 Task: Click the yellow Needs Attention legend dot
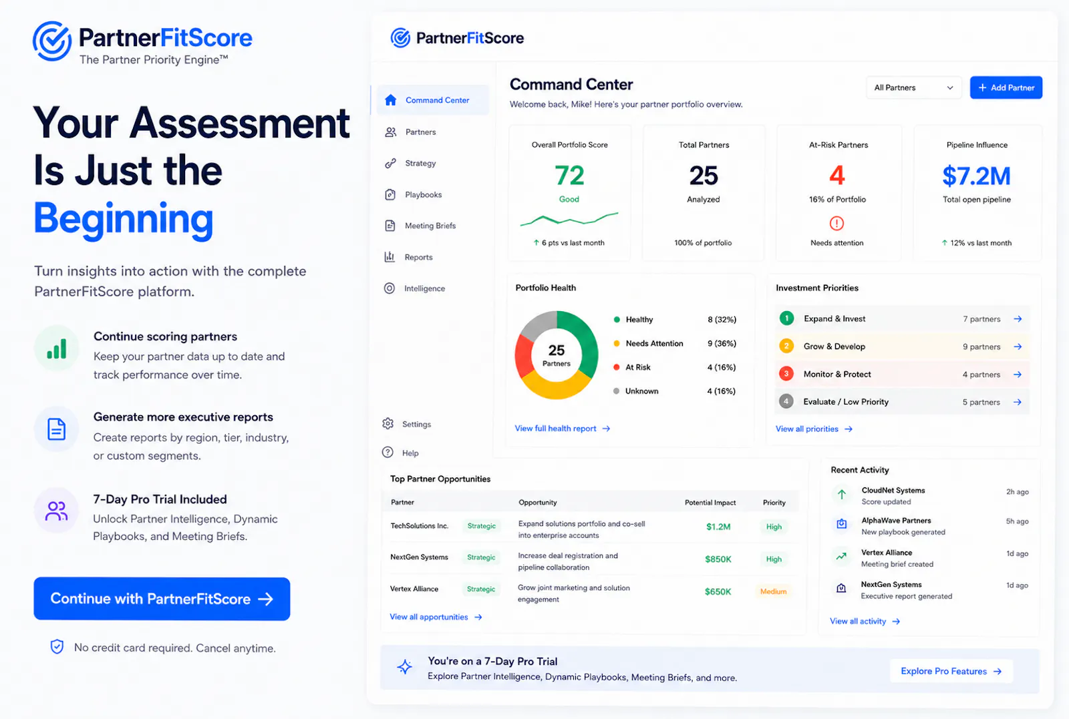pos(617,343)
